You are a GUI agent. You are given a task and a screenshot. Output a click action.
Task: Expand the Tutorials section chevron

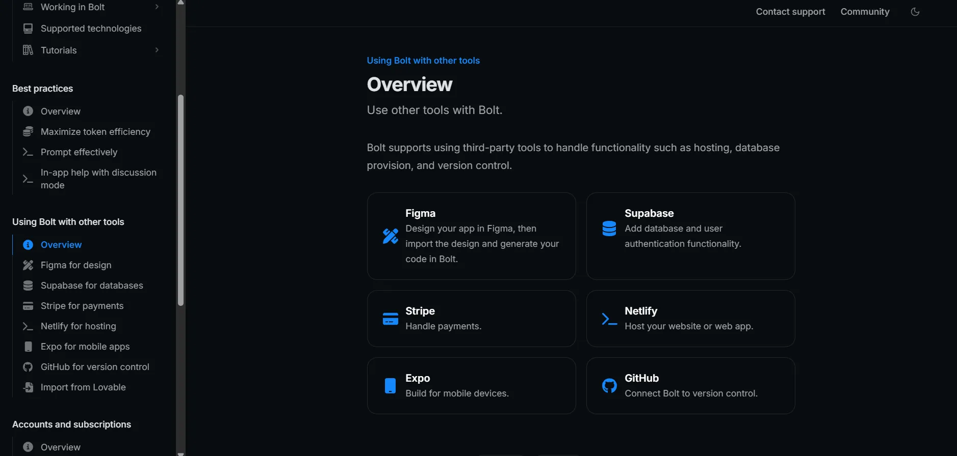tap(157, 50)
